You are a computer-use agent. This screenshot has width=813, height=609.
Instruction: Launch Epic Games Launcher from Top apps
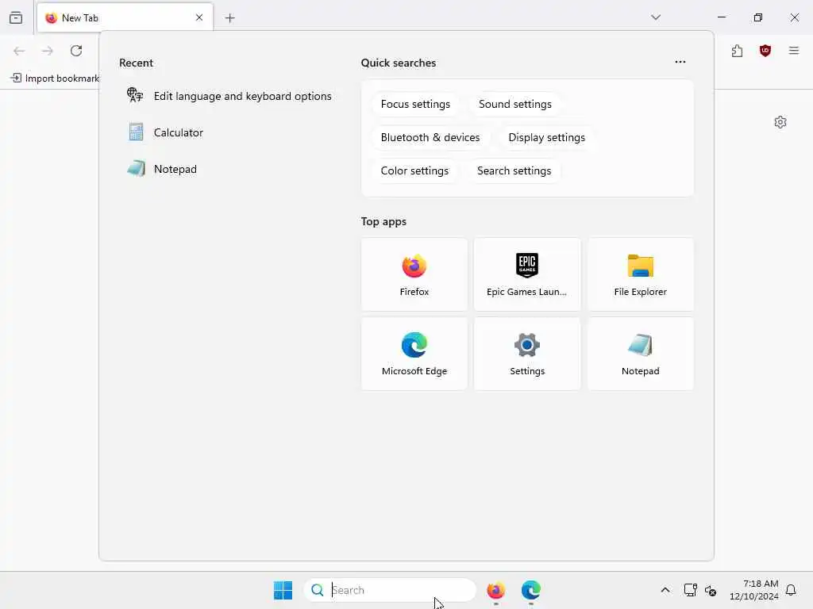pos(527,274)
